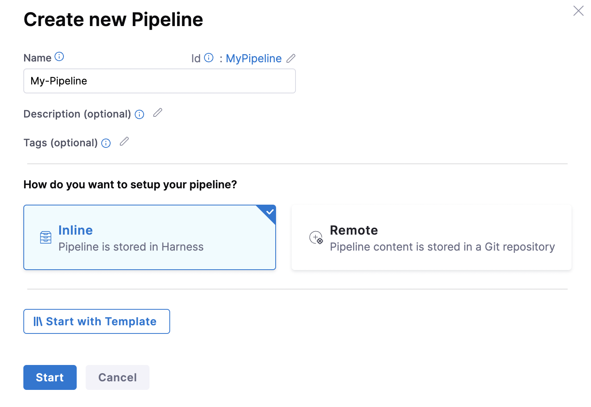Image resolution: width=591 pixels, height=407 pixels.
Task: Select the Remote pipeline setup card
Action: pyautogui.click(x=431, y=237)
